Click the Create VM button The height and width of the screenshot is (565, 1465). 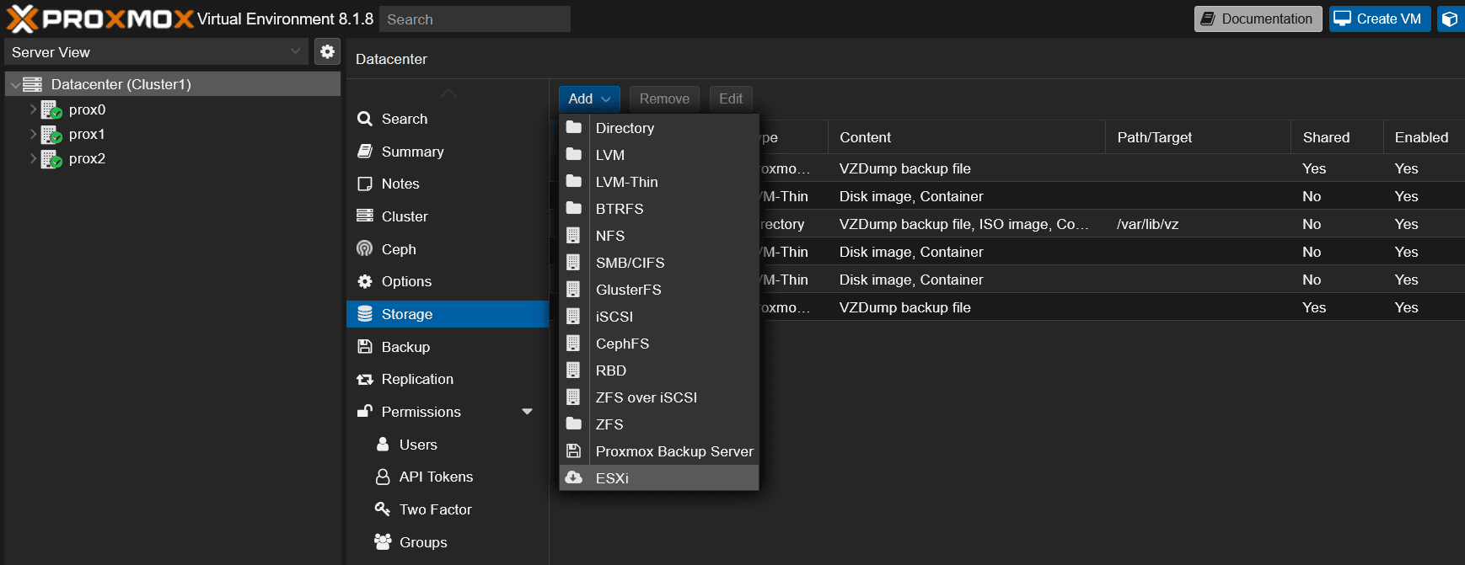[1379, 19]
